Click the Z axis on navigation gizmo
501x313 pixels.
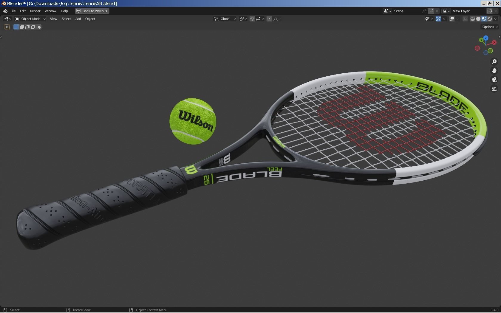pyautogui.click(x=486, y=38)
